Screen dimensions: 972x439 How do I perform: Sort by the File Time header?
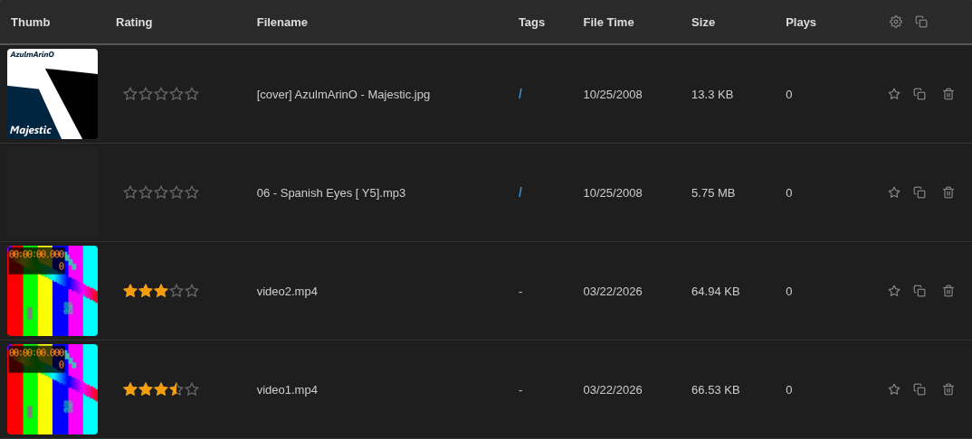pyautogui.click(x=608, y=22)
